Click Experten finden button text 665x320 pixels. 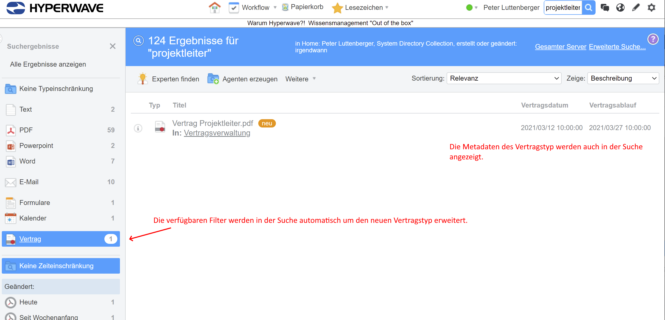coord(176,79)
